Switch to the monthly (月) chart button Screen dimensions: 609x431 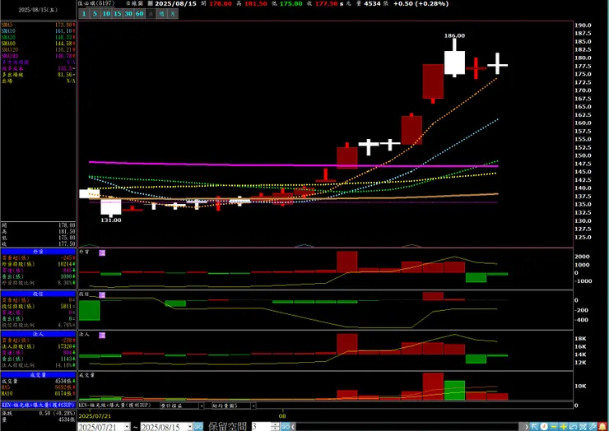point(173,14)
